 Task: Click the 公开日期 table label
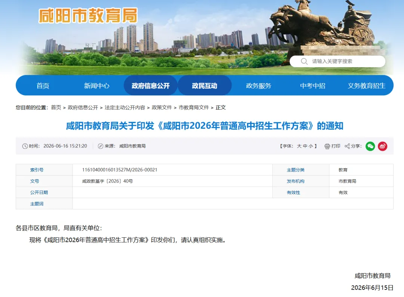pyautogui.click(x=39, y=193)
